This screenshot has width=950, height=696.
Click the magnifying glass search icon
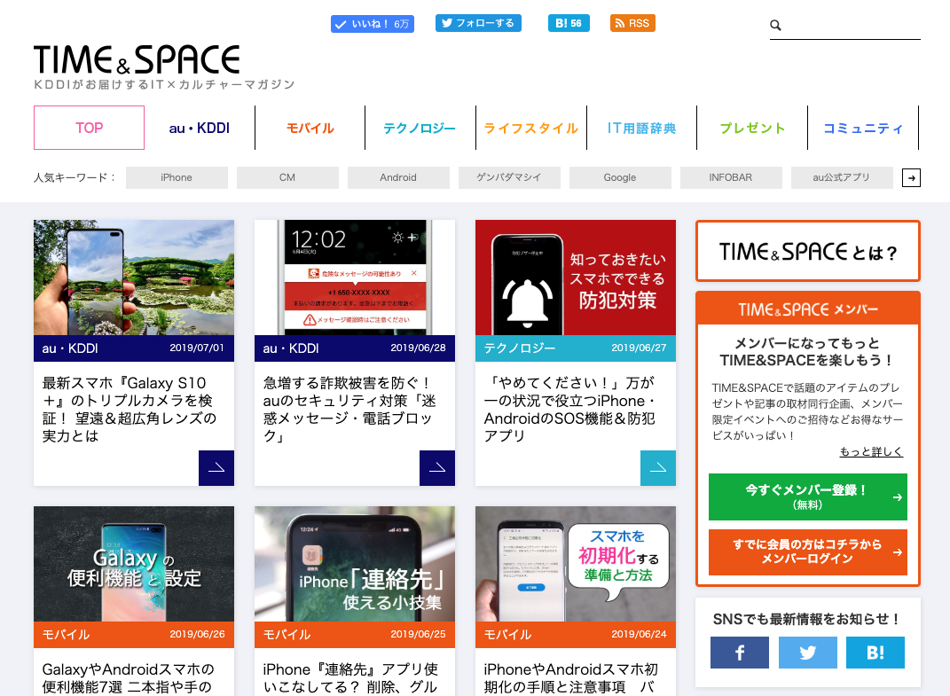click(775, 26)
